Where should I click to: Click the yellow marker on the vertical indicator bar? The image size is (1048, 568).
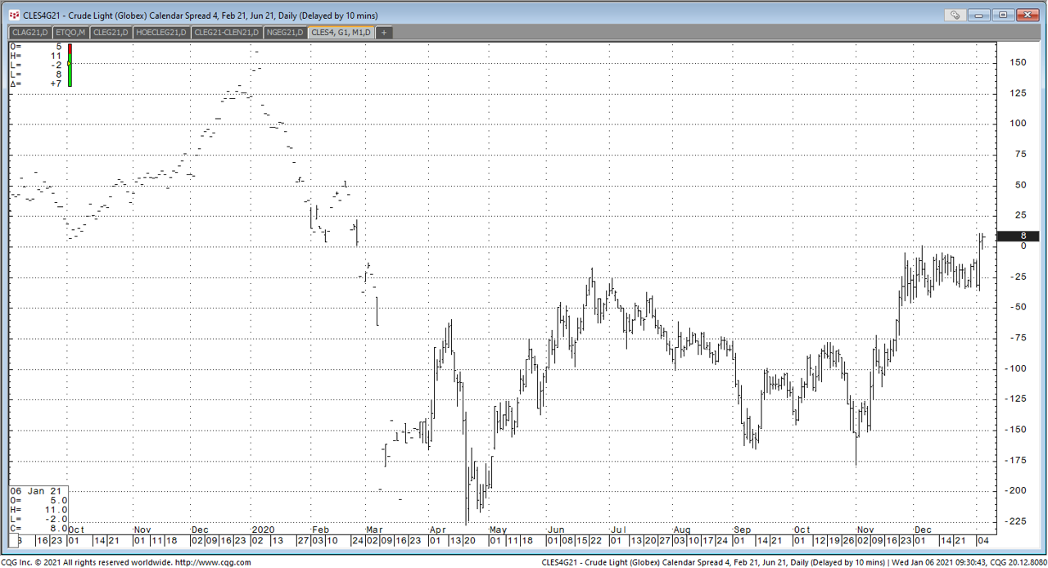[x=70, y=63]
